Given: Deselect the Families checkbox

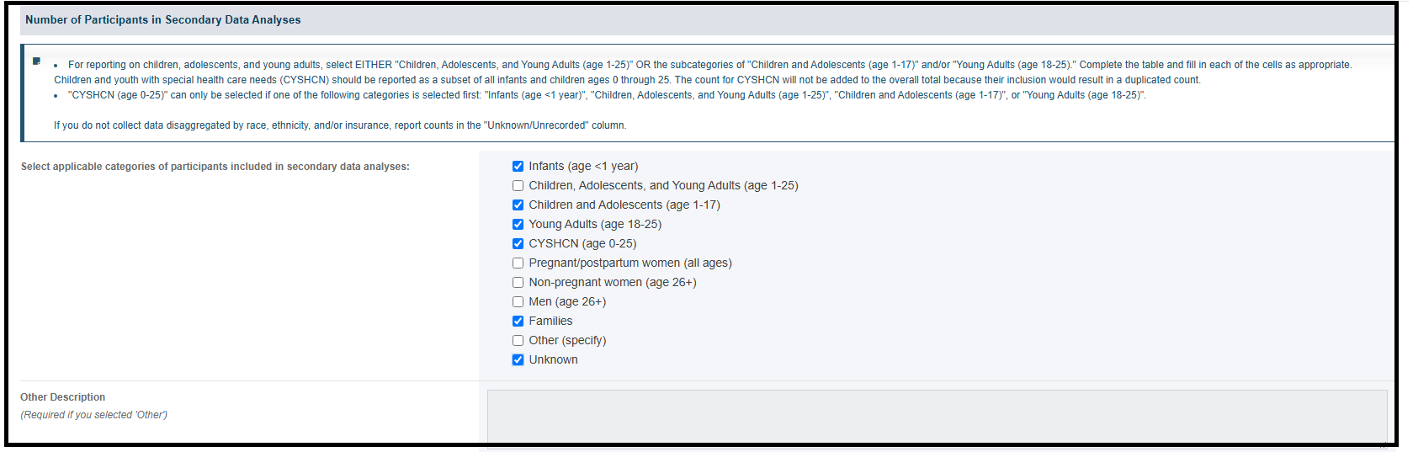Looking at the screenshot, I should [x=518, y=322].
